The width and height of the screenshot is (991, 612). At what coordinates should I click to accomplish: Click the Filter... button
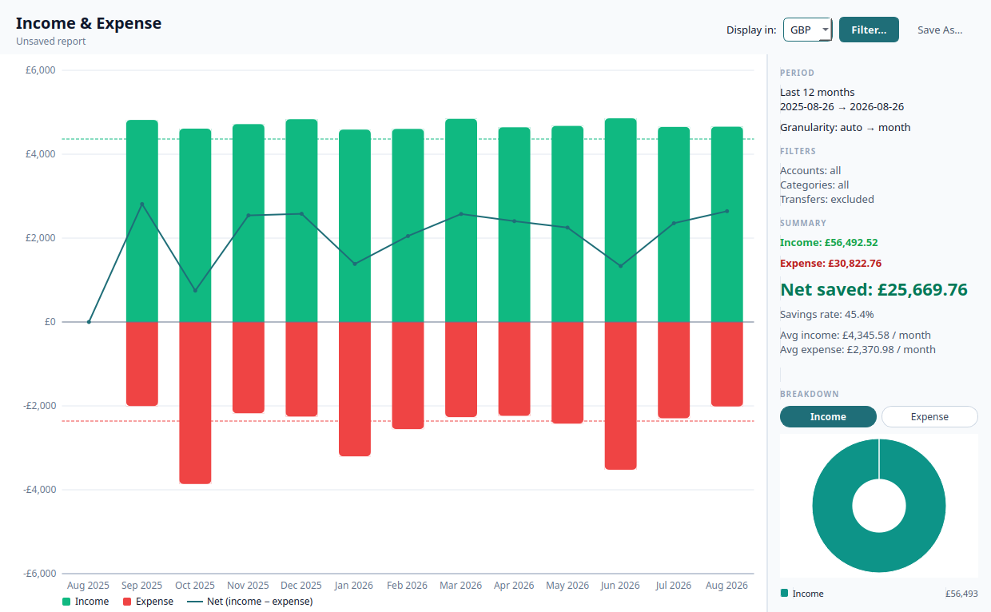869,30
